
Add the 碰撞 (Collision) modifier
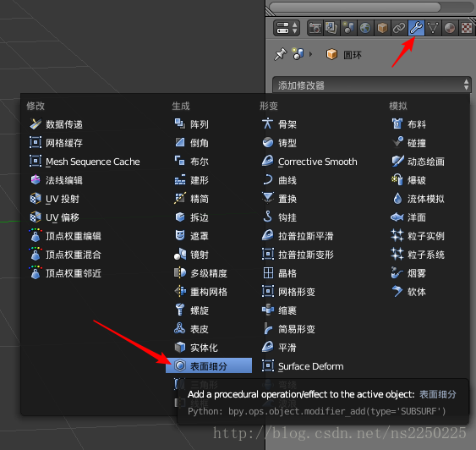coord(409,143)
